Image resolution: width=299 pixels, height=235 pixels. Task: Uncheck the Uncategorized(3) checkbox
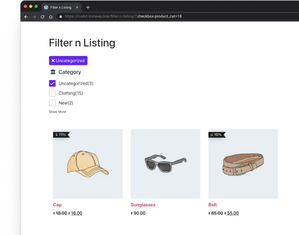(x=52, y=83)
